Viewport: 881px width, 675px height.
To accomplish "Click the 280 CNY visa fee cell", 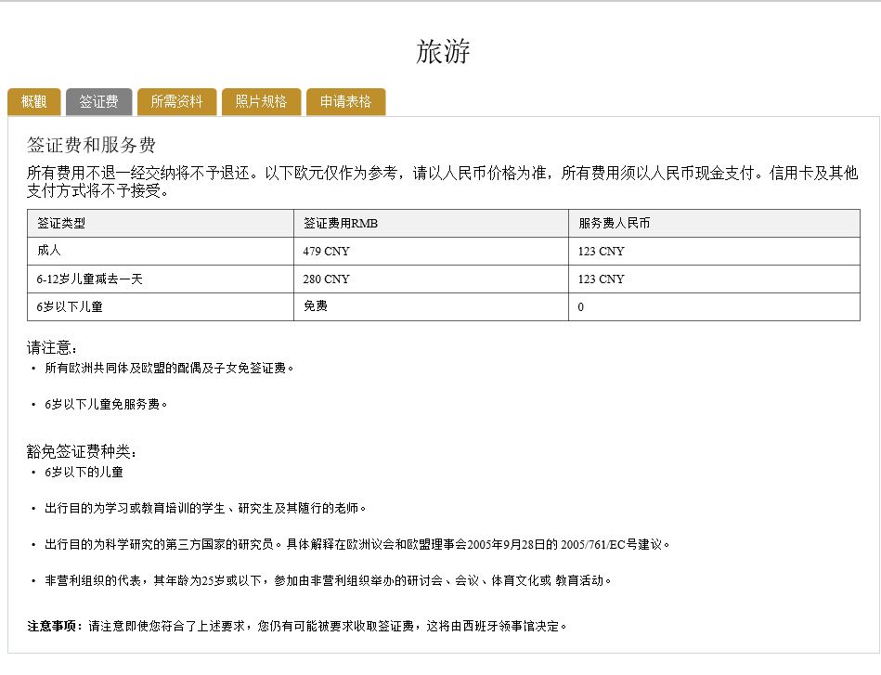I will [x=326, y=279].
